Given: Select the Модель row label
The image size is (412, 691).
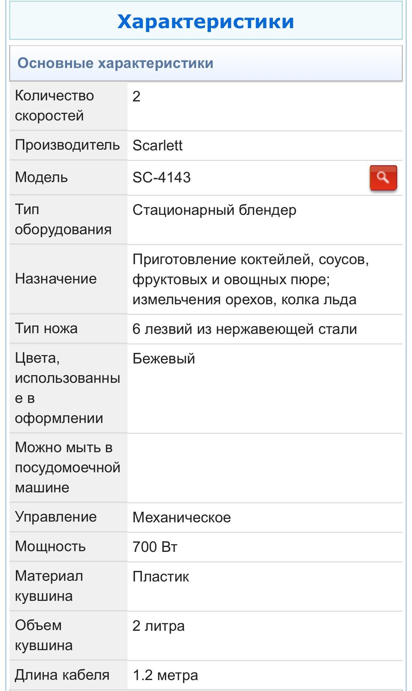Looking at the screenshot, I should tap(41, 177).
